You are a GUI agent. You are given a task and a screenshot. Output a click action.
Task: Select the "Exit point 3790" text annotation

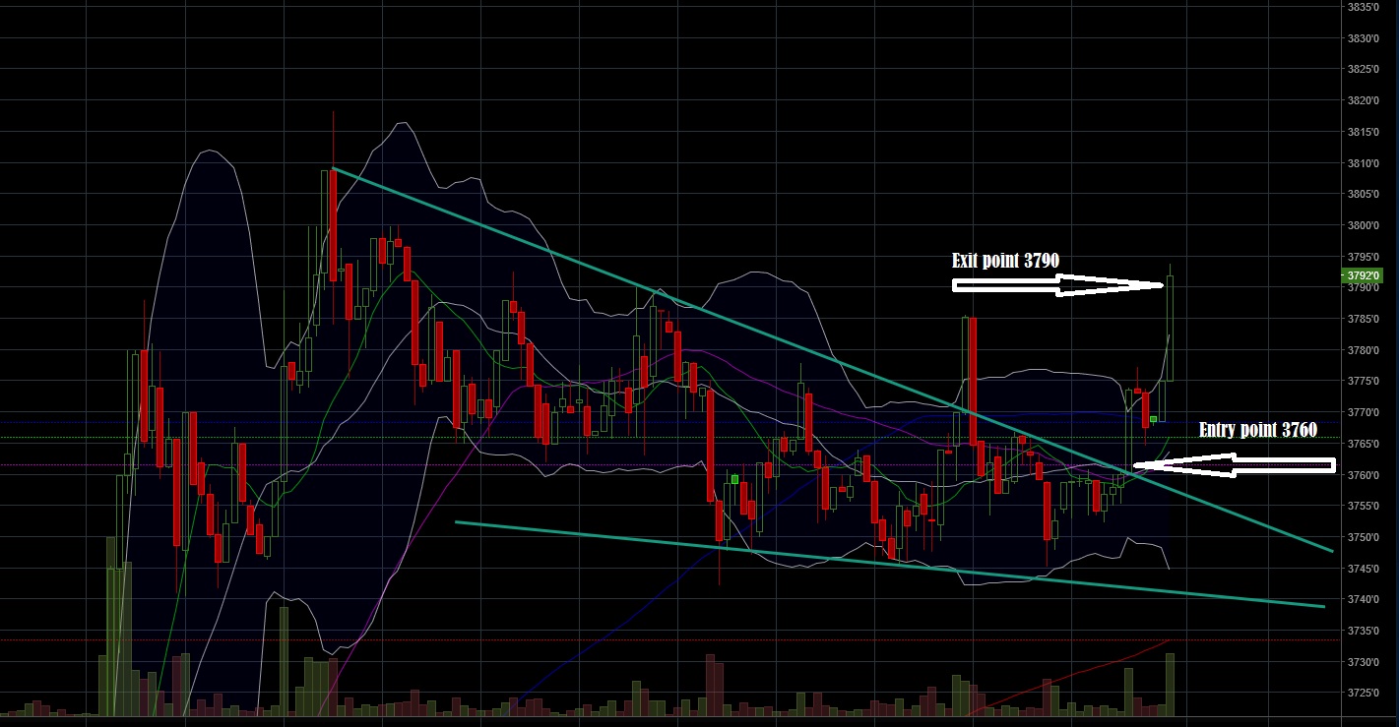click(x=1004, y=262)
